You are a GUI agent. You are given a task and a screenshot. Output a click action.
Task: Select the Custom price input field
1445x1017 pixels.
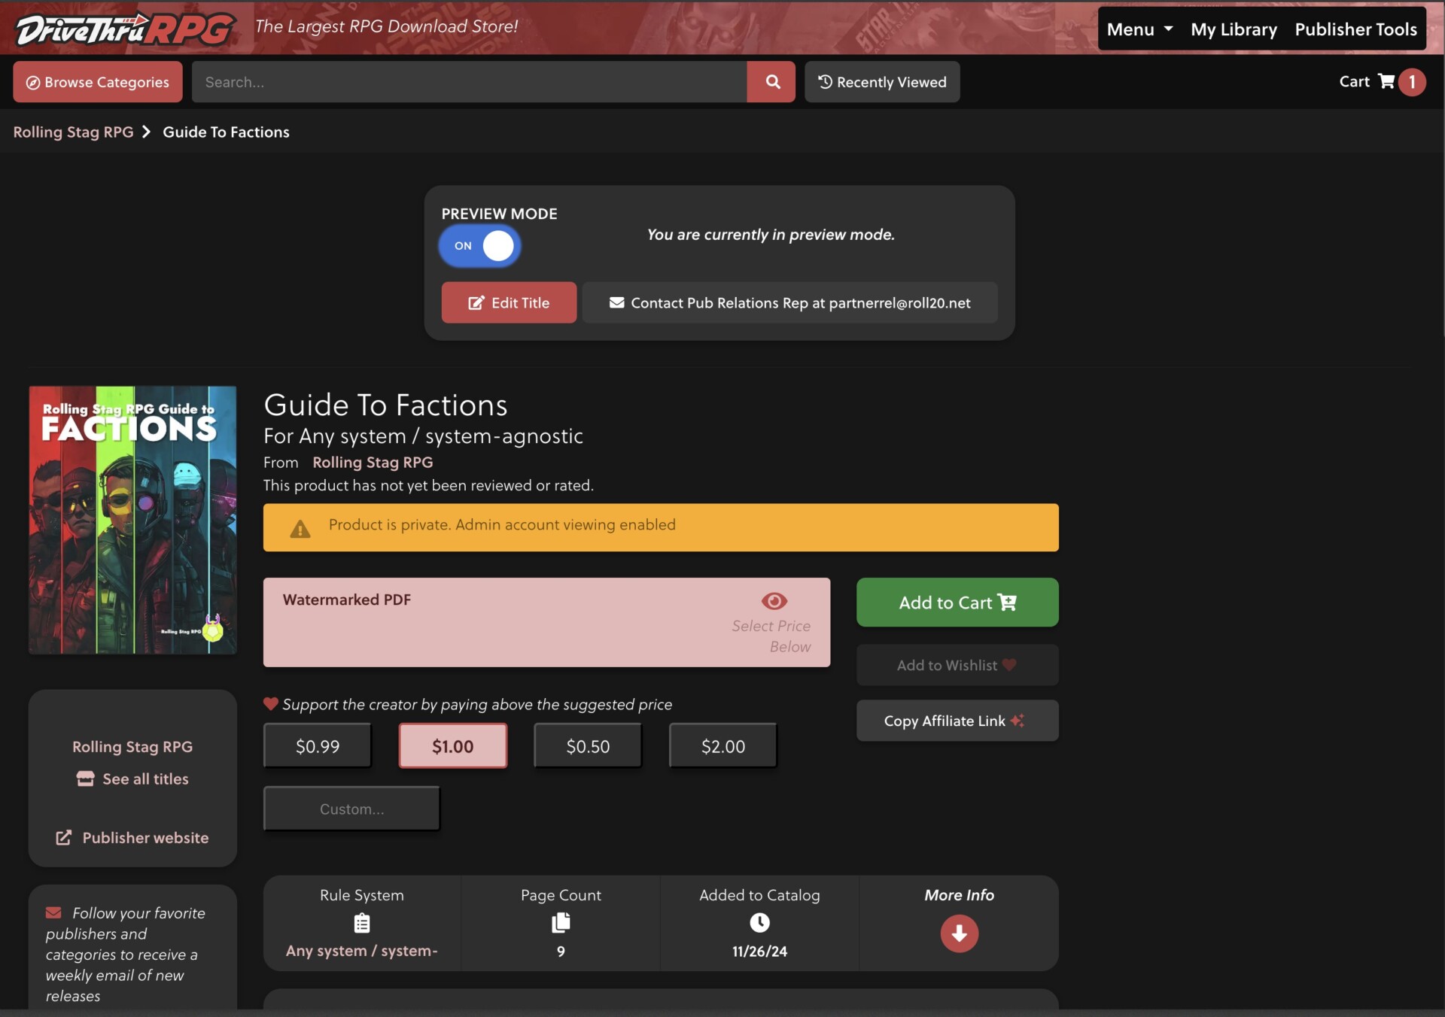point(351,808)
